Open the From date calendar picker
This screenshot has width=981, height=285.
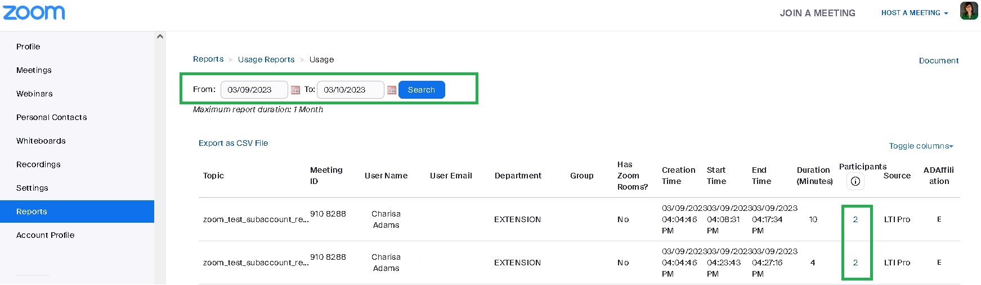click(295, 90)
